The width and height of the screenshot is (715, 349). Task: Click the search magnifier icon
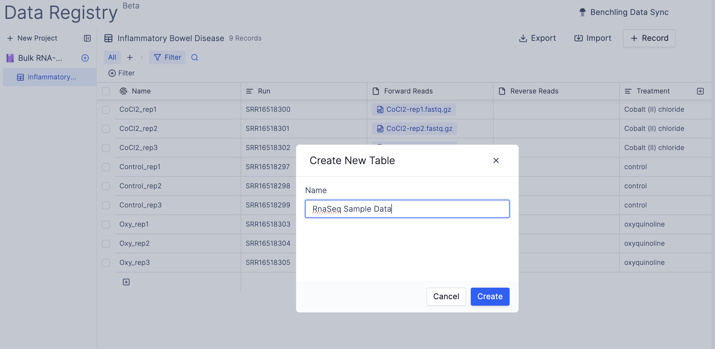pos(194,57)
